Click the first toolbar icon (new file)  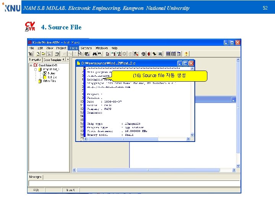point(31,54)
